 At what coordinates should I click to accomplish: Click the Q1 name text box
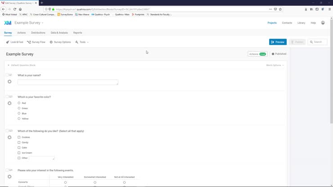click(68, 82)
